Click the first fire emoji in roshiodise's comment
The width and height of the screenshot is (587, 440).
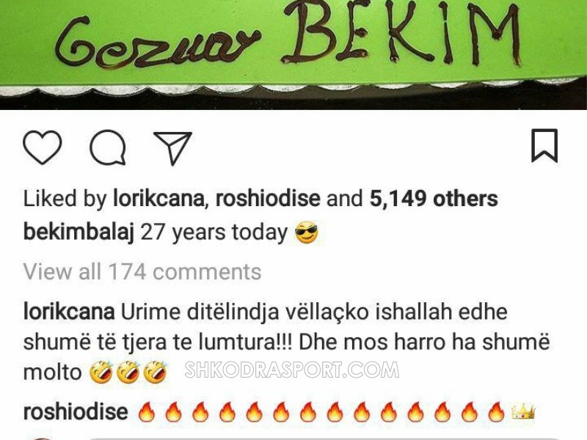pos(147,411)
